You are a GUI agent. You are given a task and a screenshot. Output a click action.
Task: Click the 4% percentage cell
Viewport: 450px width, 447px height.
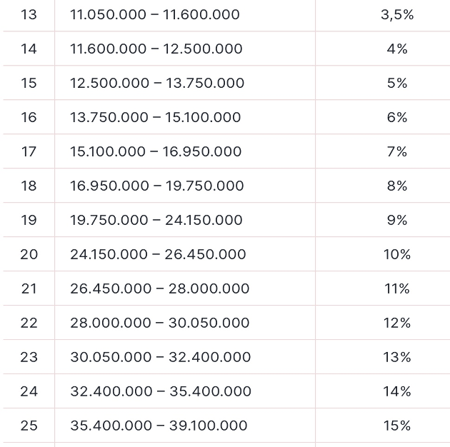pos(397,49)
